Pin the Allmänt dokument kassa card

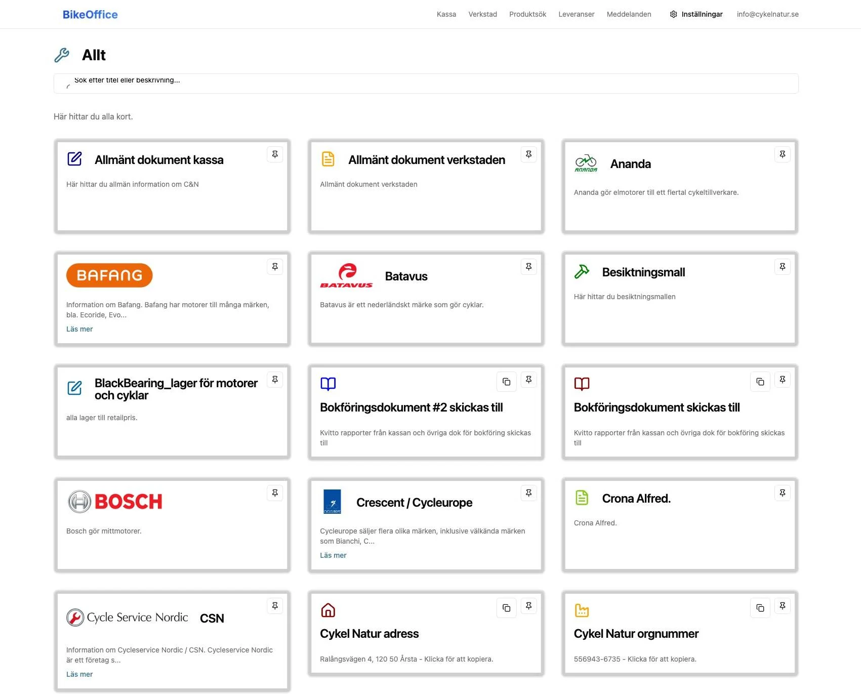pos(275,154)
